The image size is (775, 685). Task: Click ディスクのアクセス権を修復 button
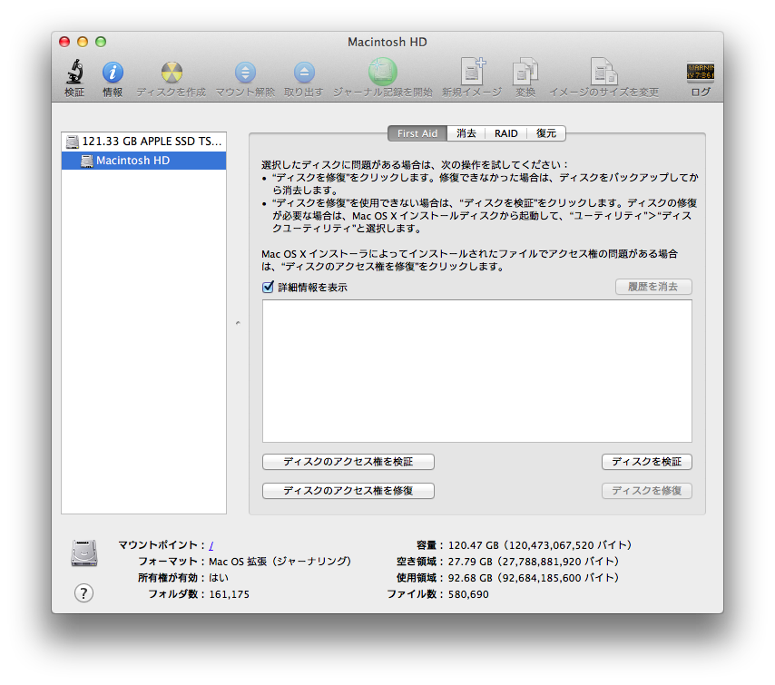[348, 491]
